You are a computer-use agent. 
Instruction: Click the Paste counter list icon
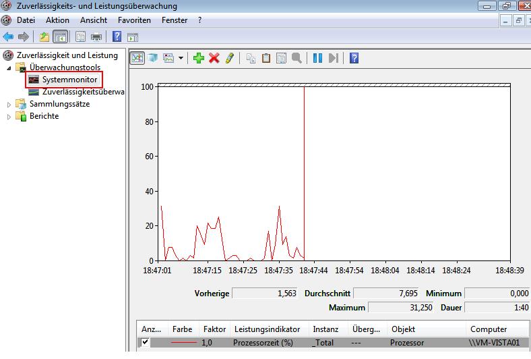click(x=266, y=58)
